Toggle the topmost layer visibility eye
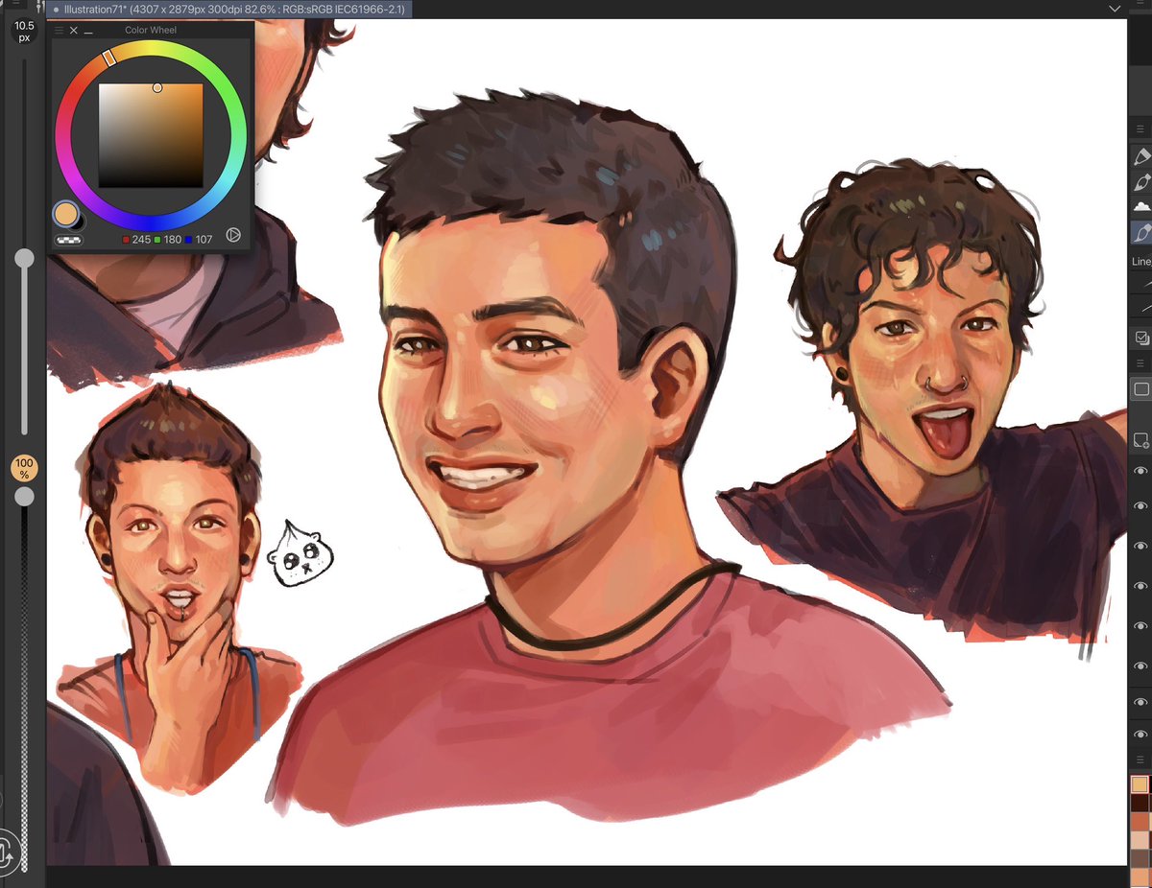The height and width of the screenshot is (888, 1152). click(1141, 471)
